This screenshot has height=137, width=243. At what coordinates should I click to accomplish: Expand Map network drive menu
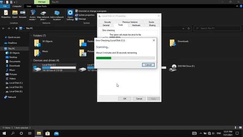tap(43, 15)
